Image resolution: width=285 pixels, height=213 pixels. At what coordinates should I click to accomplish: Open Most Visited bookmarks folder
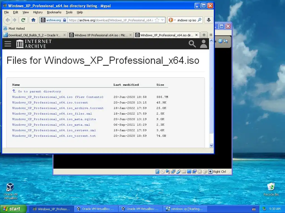(14, 29)
